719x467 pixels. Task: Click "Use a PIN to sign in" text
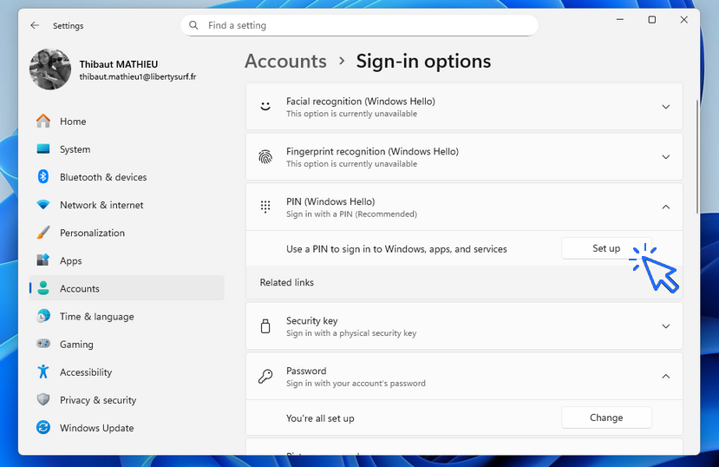click(x=396, y=249)
